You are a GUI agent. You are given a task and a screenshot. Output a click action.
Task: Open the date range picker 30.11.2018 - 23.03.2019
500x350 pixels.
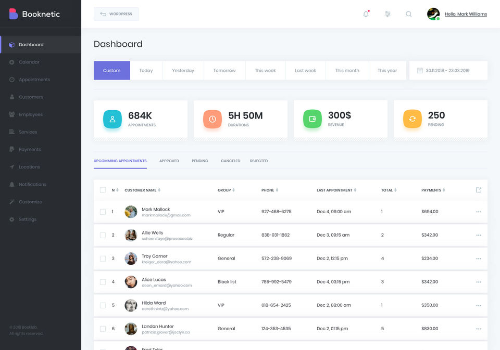(x=448, y=70)
